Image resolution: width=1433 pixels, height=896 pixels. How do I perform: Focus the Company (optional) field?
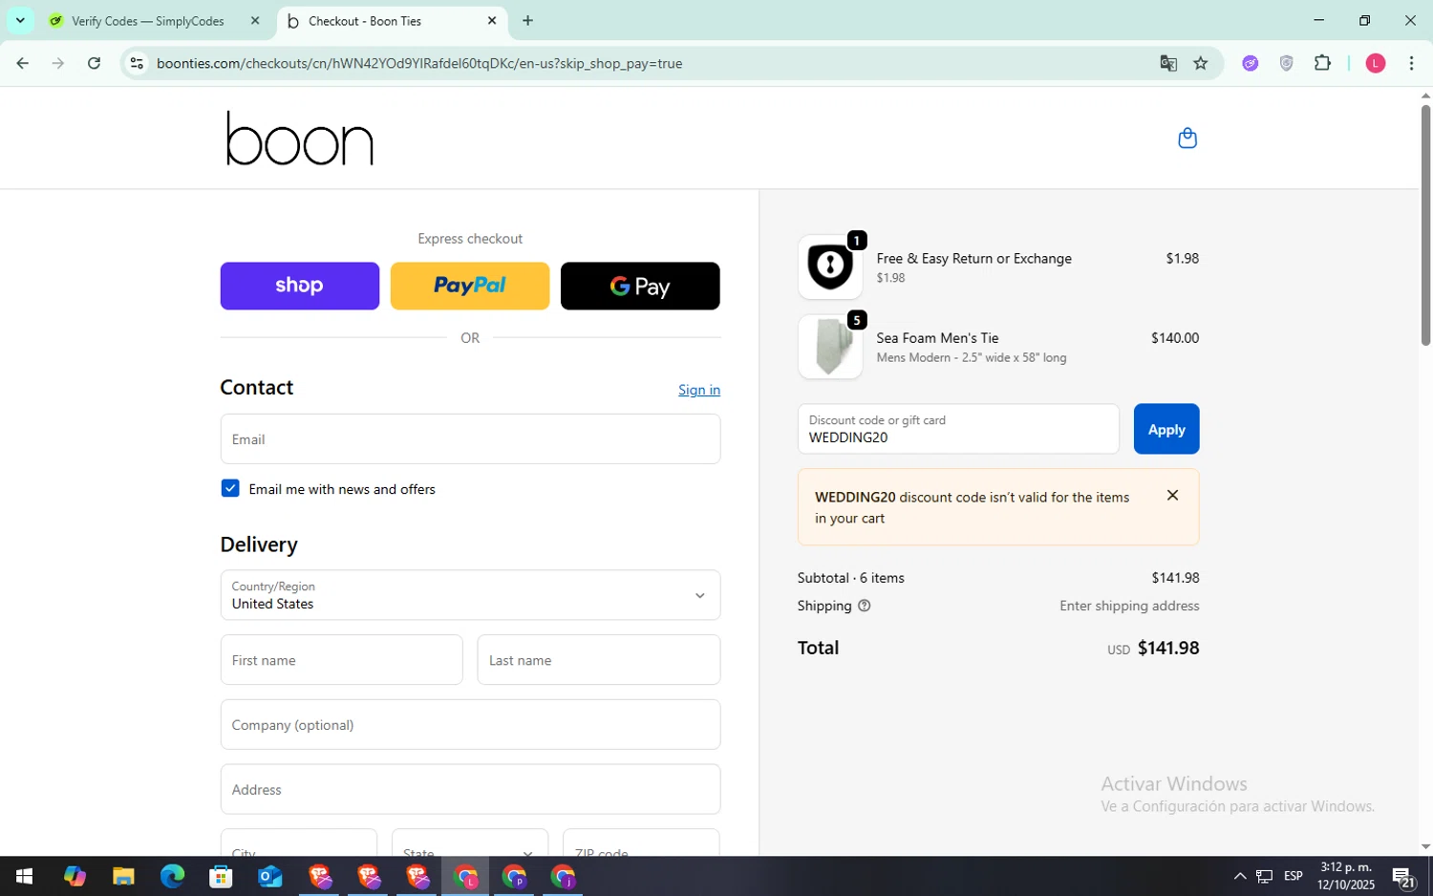point(470,725)
